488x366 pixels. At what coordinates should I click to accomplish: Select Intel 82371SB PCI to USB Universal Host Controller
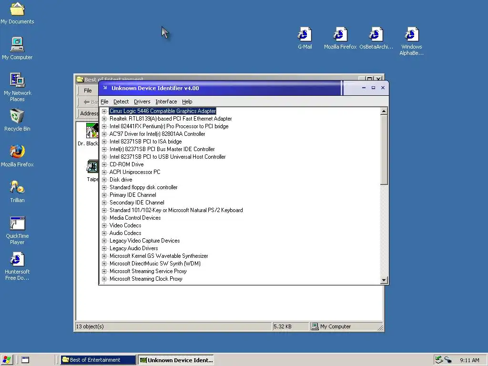167,157
